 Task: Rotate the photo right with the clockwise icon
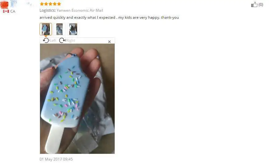point(62,41)
